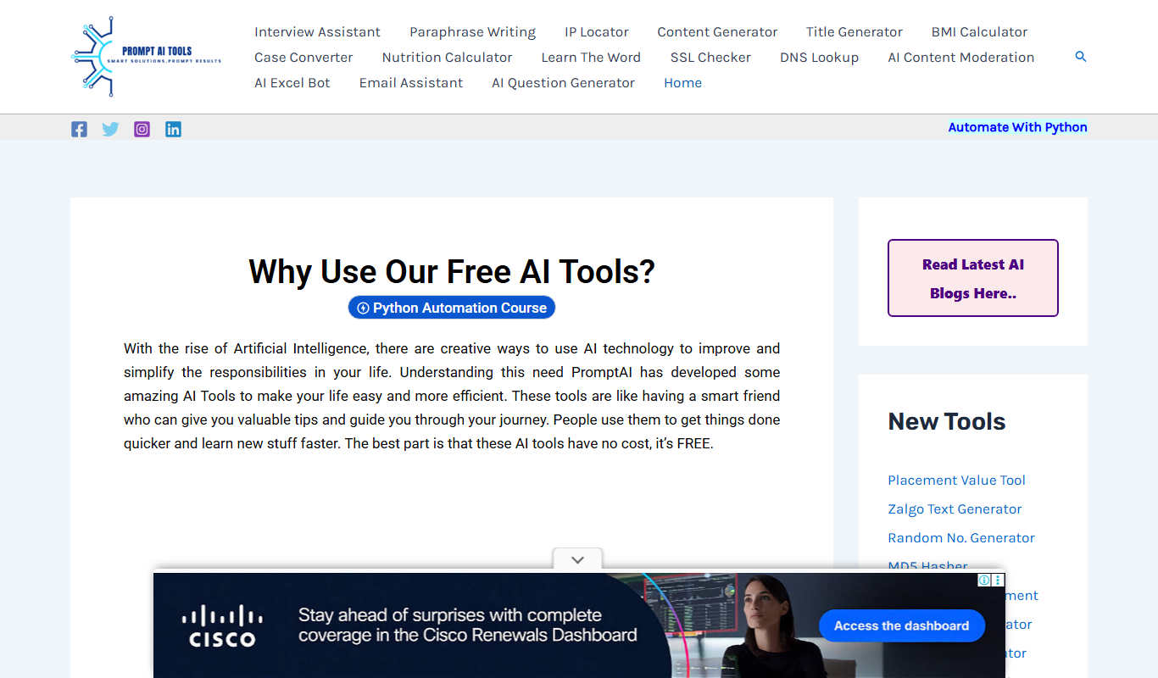Open the Zalgo Text Generator link
Image resolution: width=1158 pixels, height=678 pixels.
955,509
